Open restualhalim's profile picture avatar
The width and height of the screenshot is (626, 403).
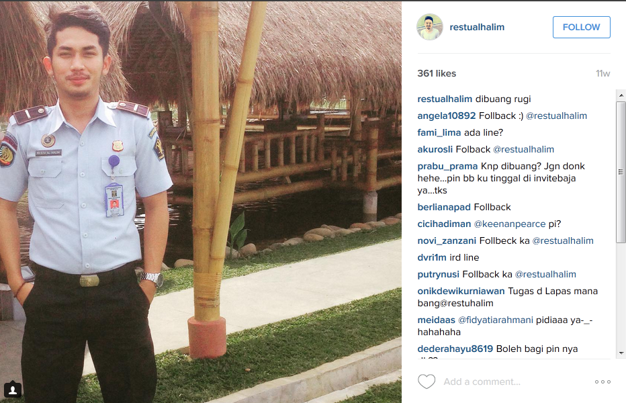(x=430, y=27)
